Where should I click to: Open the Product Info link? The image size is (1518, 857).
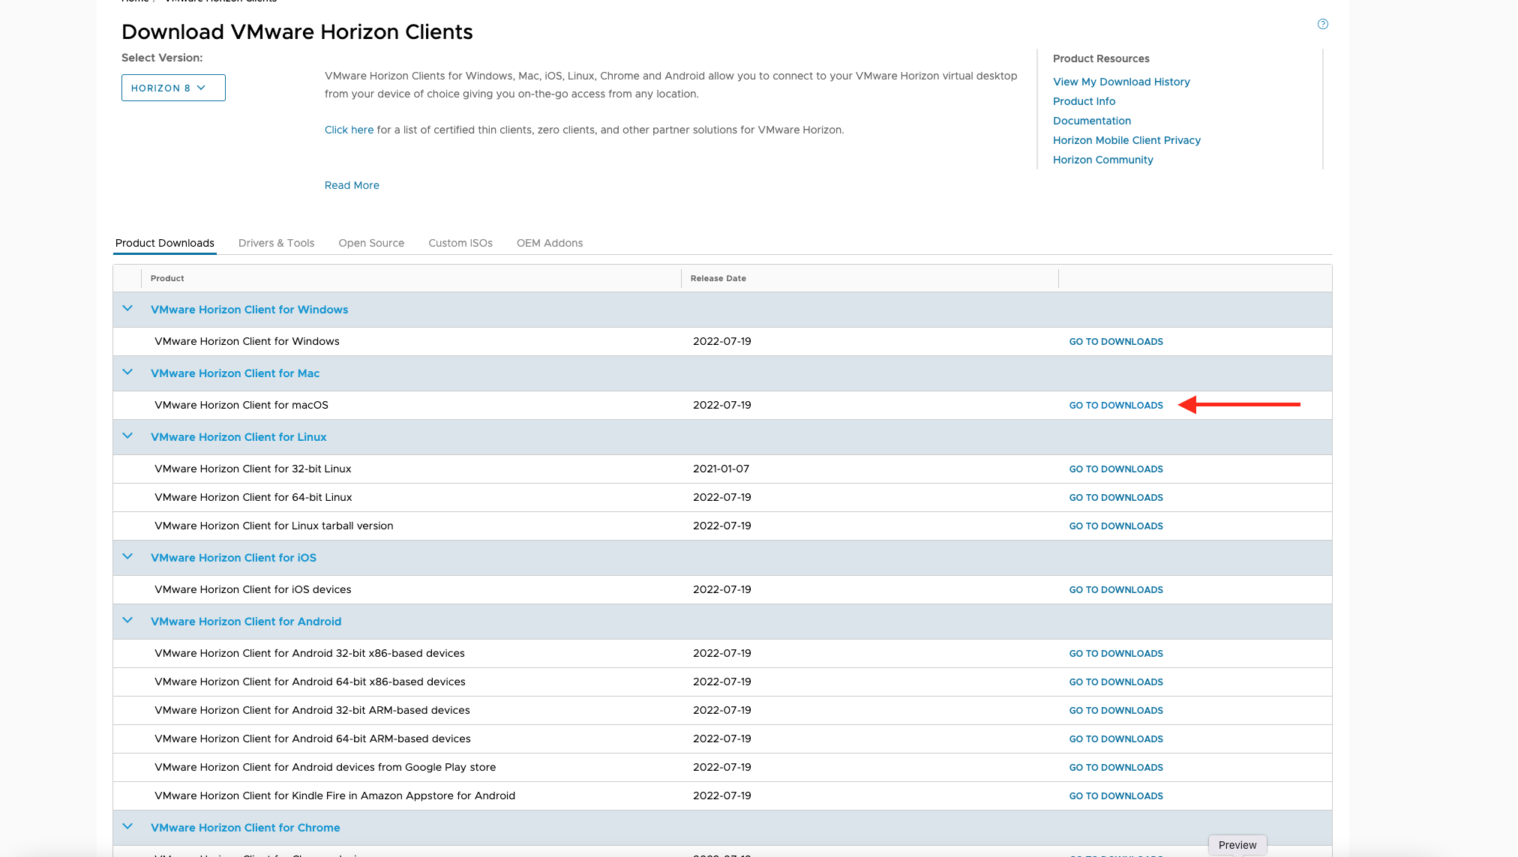point(1084,101)
